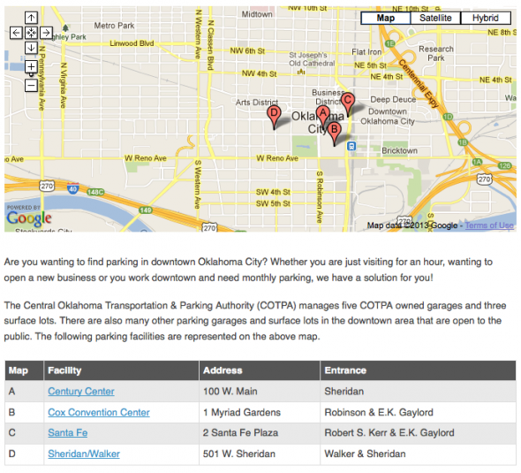Click the exit 1E badge near Research Park
The width and height of the screenshot is (521, 473).
tap(389, 43)
